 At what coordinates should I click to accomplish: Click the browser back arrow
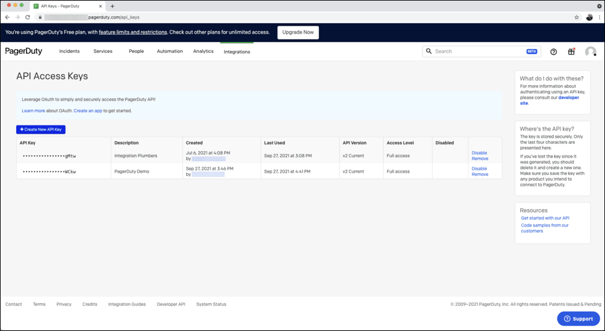(7, 17)
